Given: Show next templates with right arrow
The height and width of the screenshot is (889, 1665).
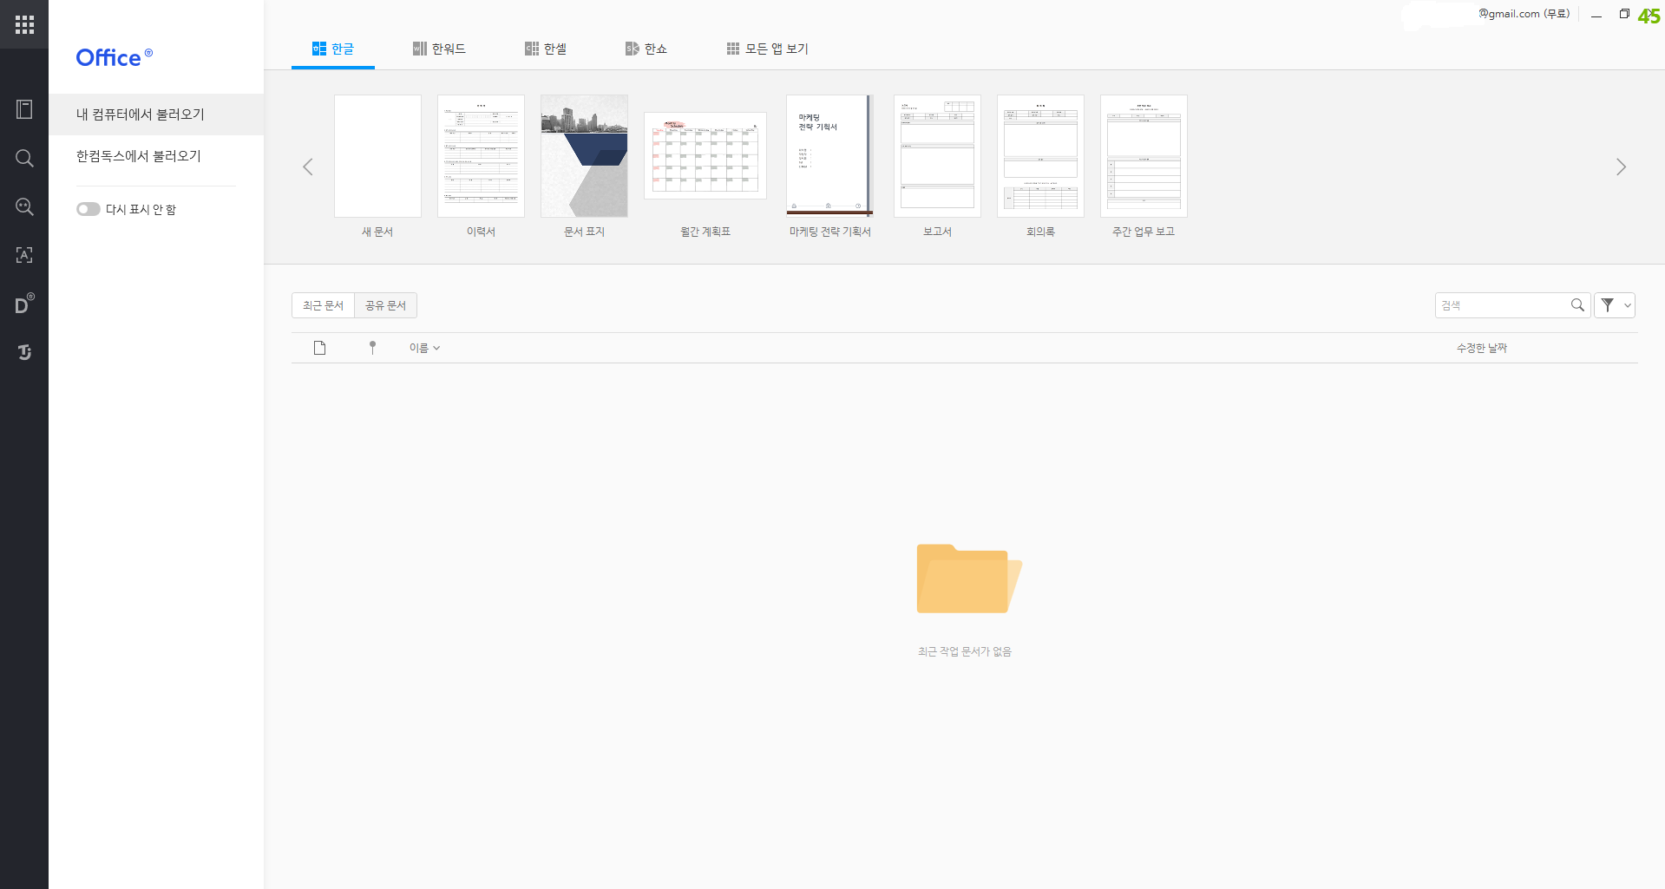Looking at the screenshot, I should pos(1621,167).
